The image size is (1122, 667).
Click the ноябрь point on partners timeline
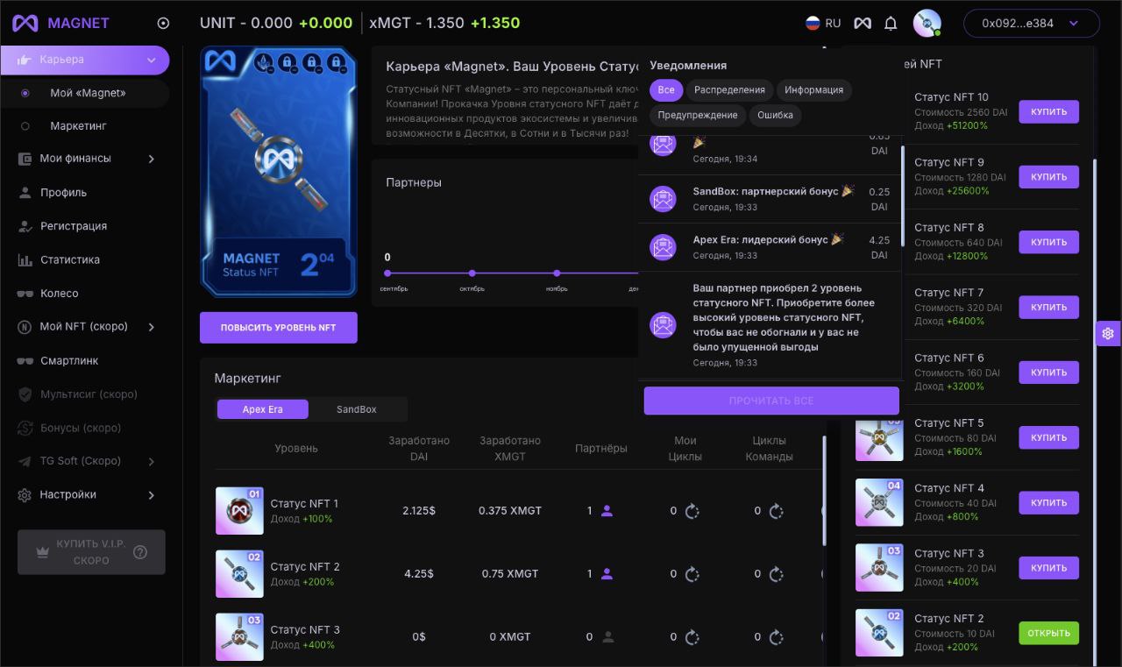click(557, 273)
